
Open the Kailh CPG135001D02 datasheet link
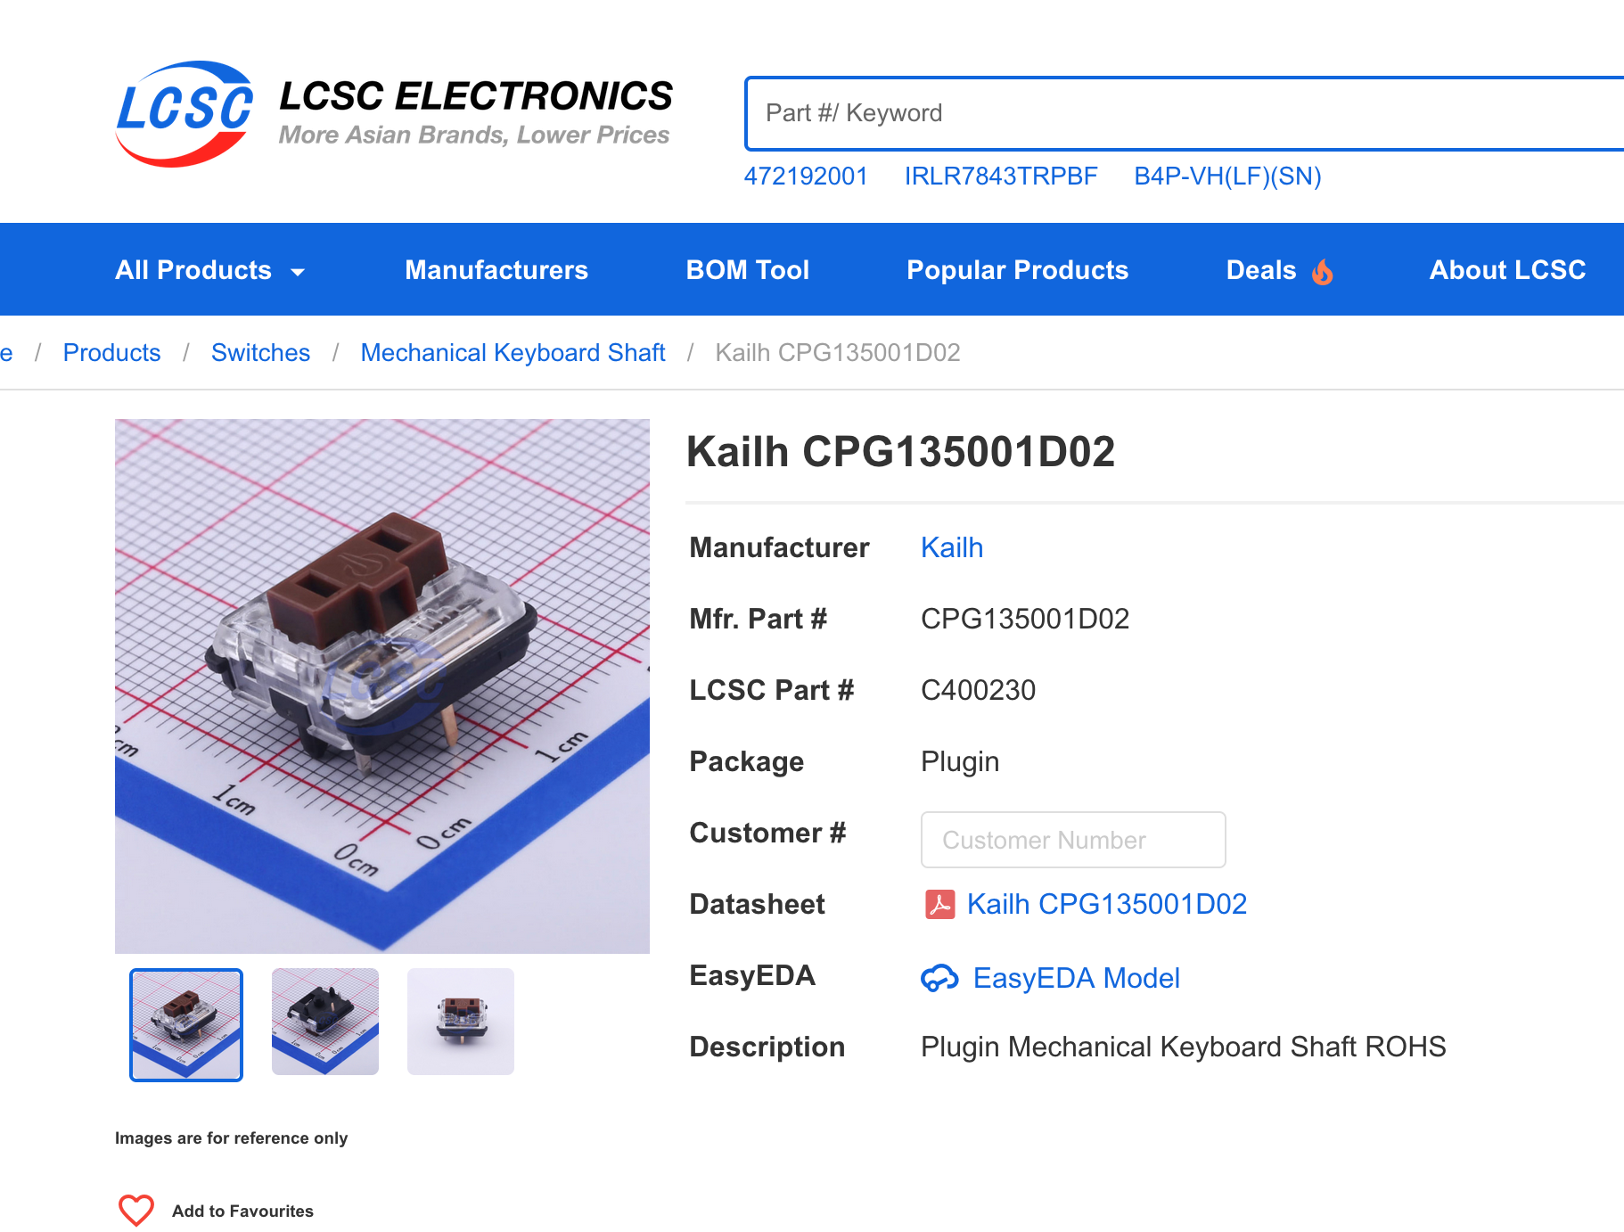tap(1107, 904)
